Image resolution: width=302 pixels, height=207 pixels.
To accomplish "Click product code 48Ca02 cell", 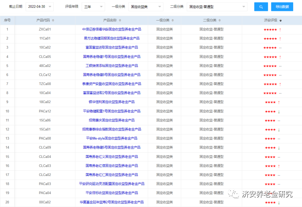I will coord(45,66).
